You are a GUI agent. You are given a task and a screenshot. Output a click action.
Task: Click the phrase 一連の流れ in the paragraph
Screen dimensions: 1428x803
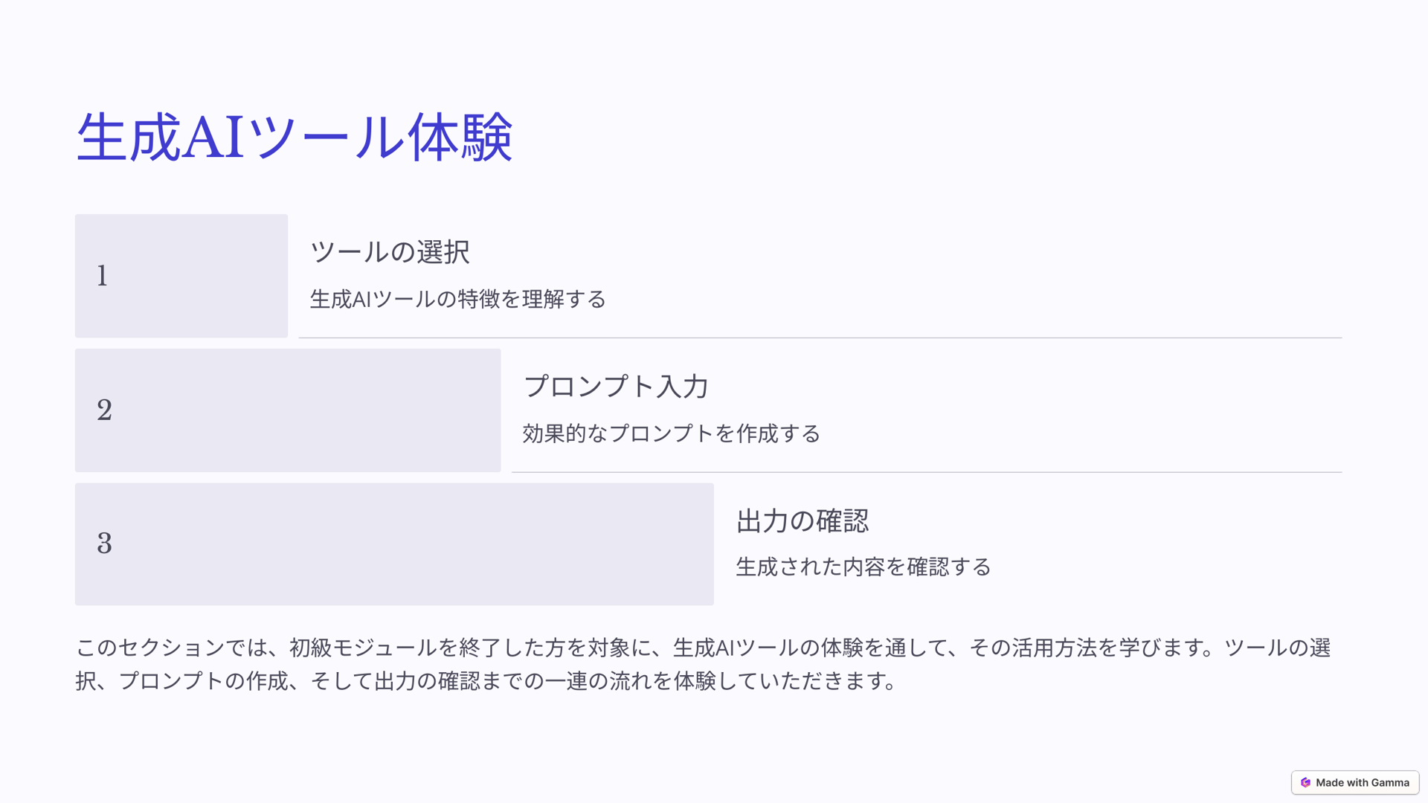point(597,681)
